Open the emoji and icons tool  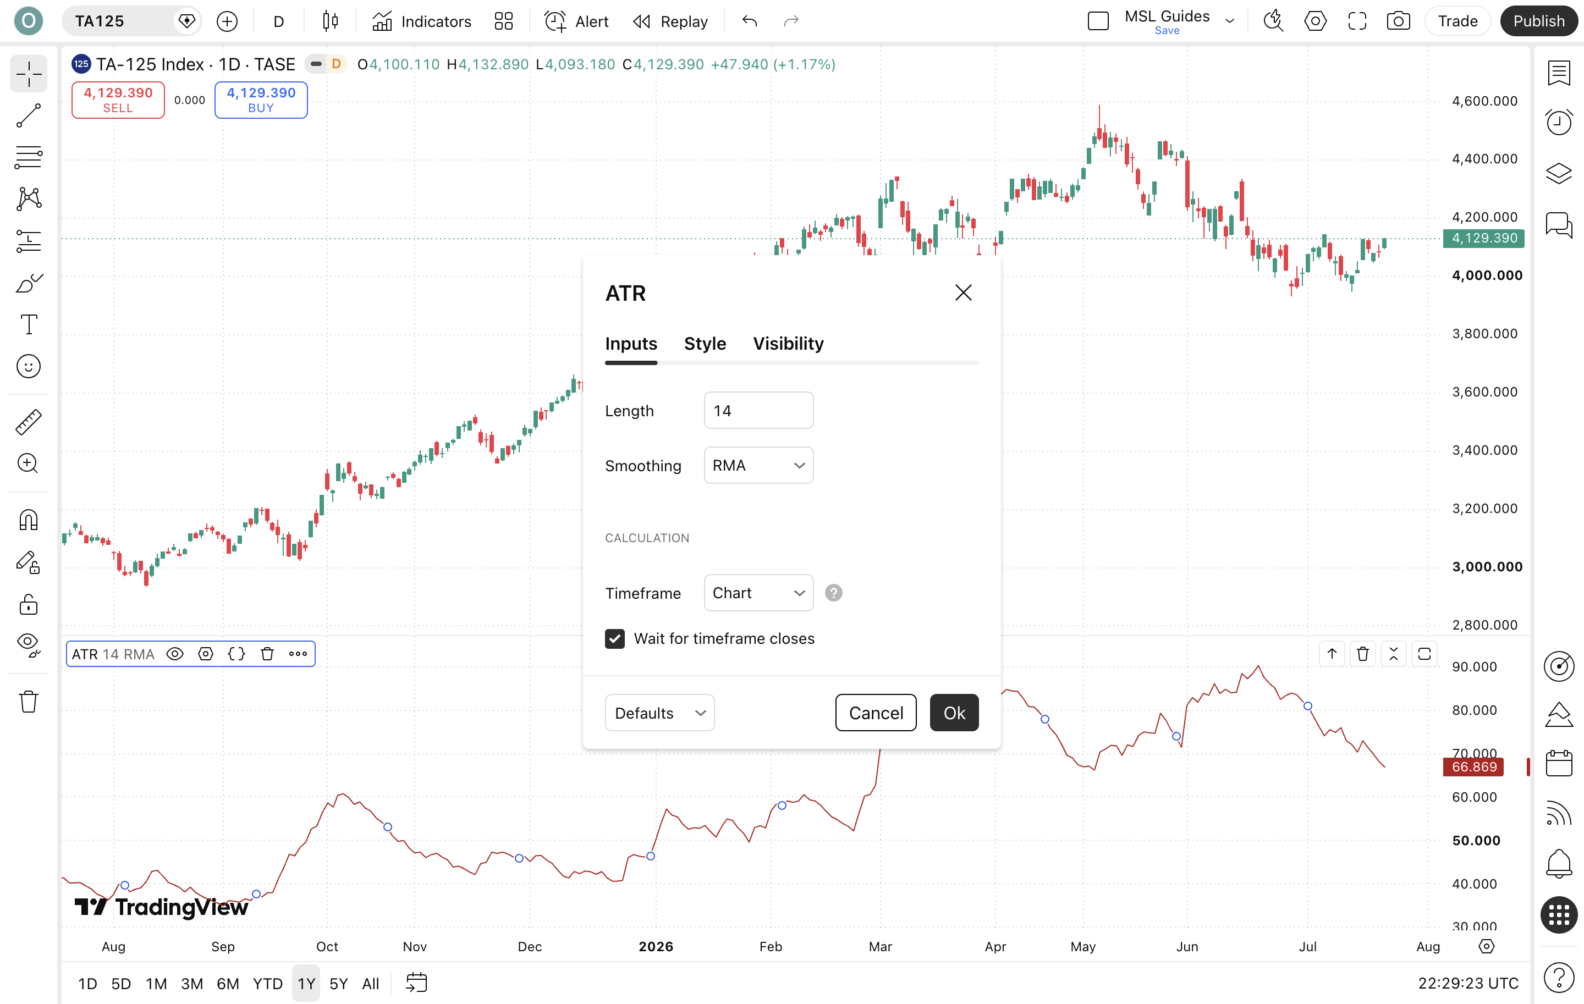28,366
